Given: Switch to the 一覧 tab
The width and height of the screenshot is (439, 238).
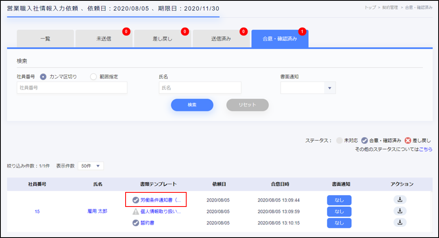Looking at the screenshot, I should pos(45,39).
